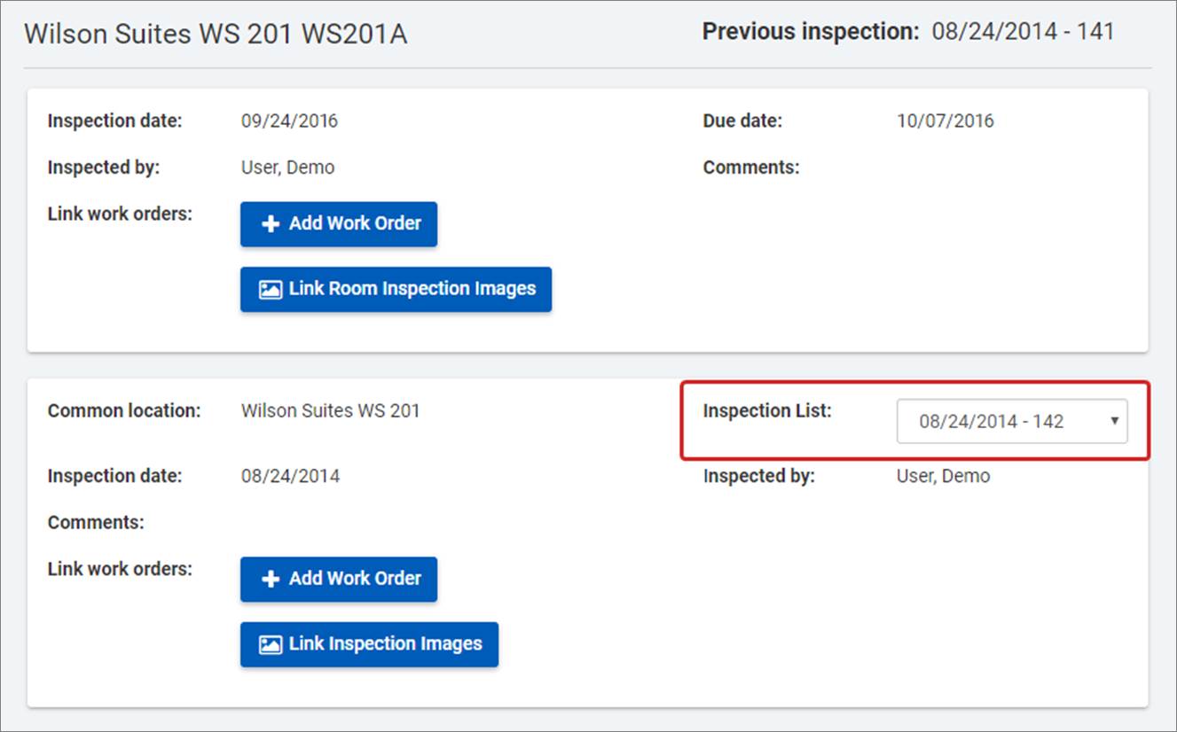This screenshot has width=1177, height=732.
Task: Click the Inspection List label
Action: pos(767,411)
